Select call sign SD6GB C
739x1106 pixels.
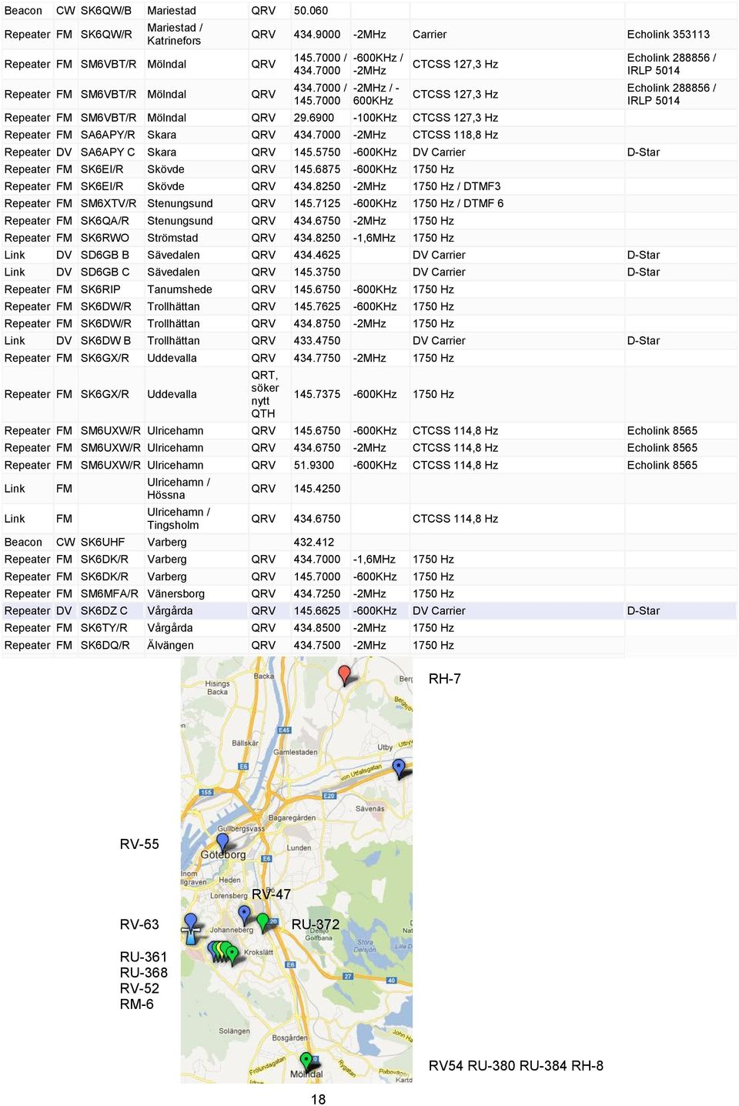click(105, 272)
